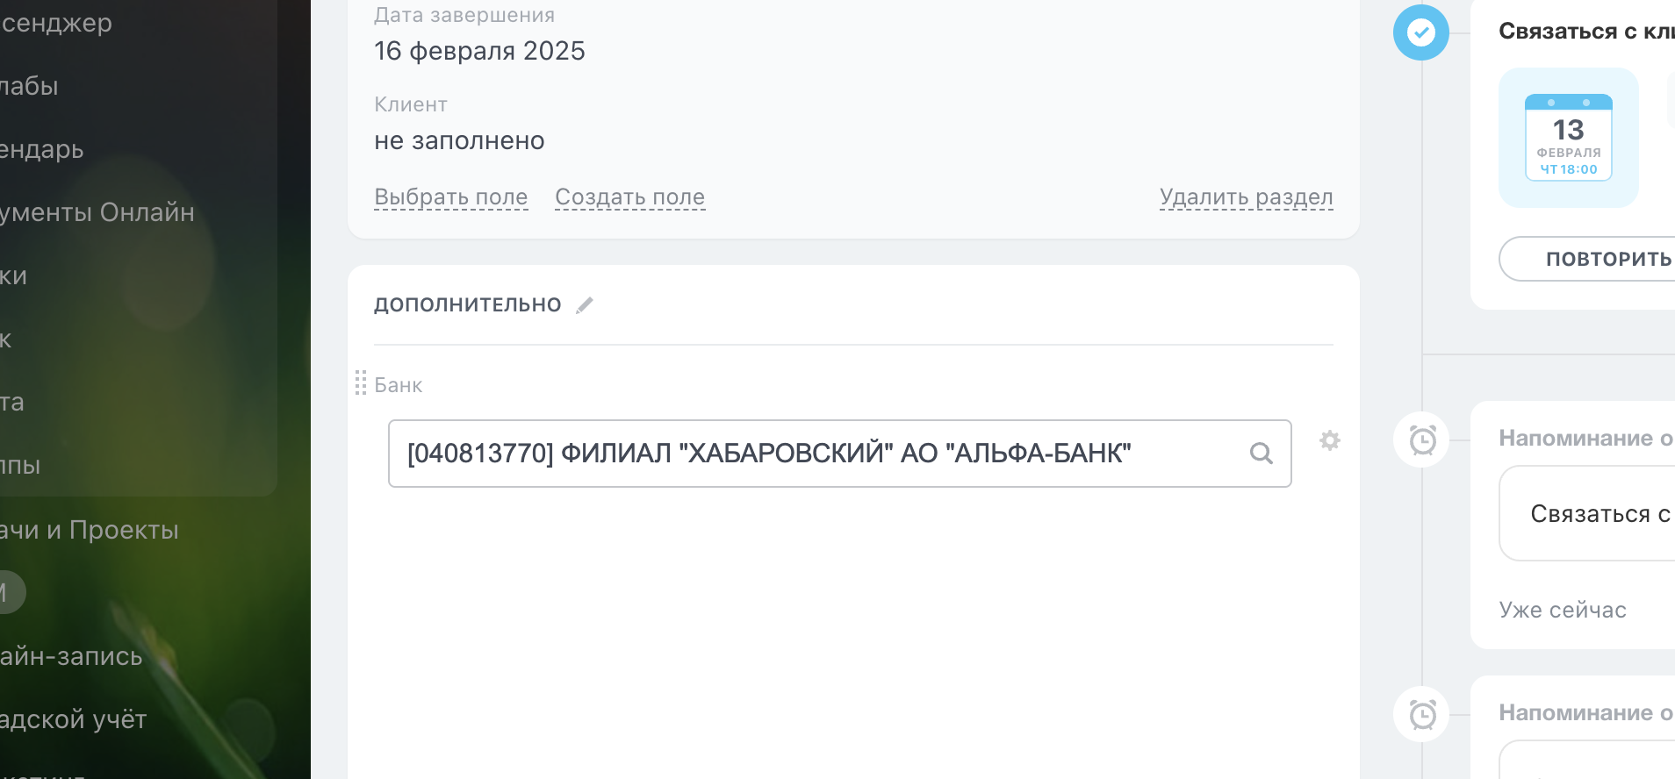Click the Создать поле link

pos(629,197)
